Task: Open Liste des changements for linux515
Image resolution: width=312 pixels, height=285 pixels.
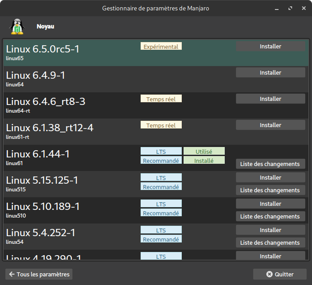Action: tap(270, 190)
